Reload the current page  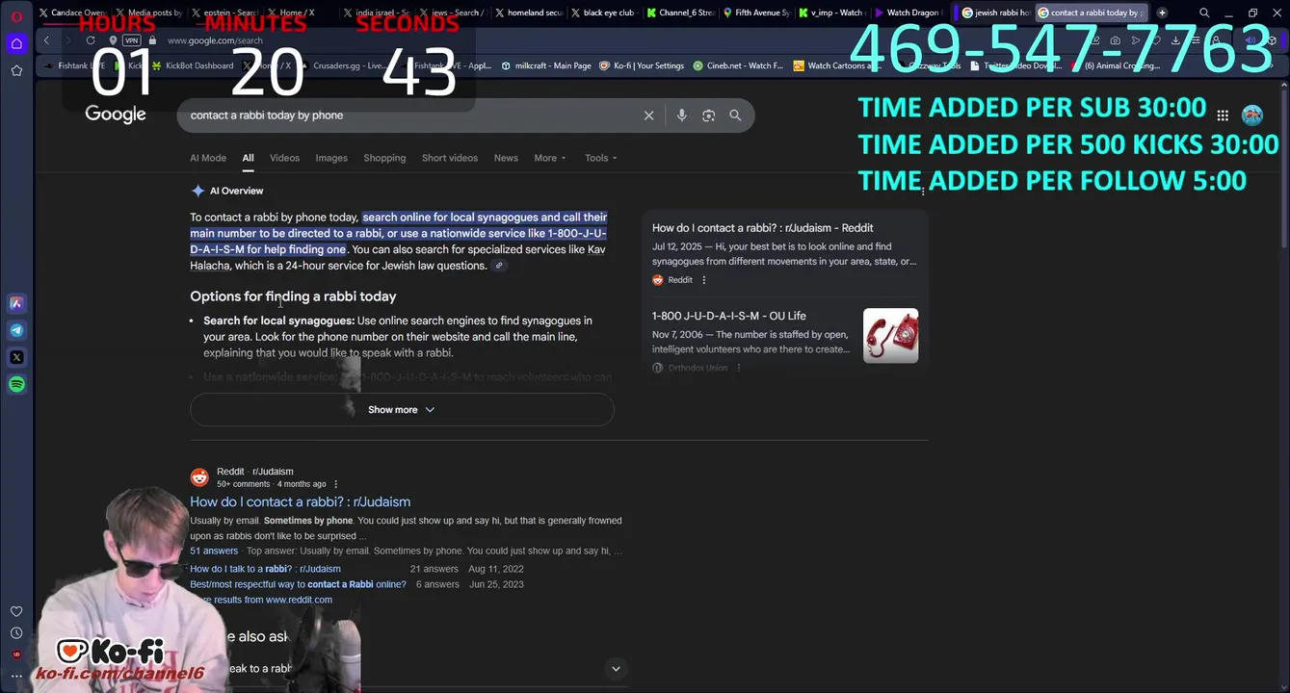(91, 40)
